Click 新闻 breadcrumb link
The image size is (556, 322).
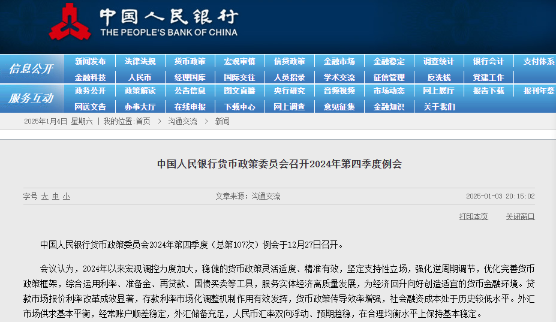click(x=223, y=121)
